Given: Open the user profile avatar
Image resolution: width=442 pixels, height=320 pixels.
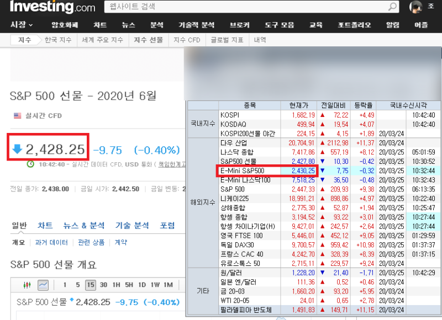Looking at the screenshot, I should [x=415, y=7].
